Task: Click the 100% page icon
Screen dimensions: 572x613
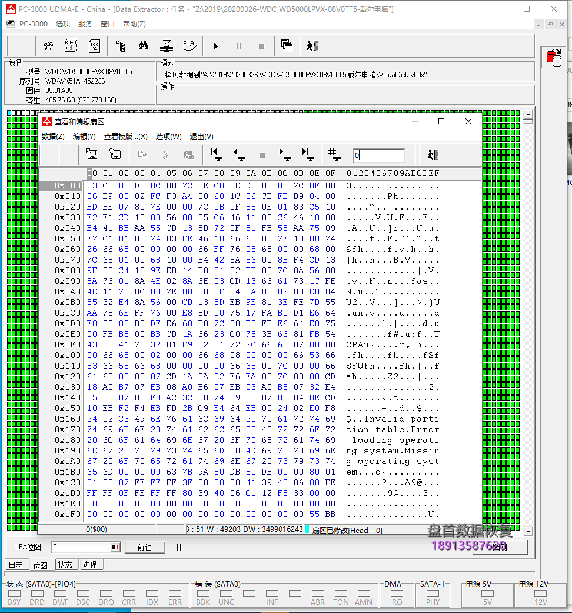Action: pyautogui.click(x=94, y=46)
